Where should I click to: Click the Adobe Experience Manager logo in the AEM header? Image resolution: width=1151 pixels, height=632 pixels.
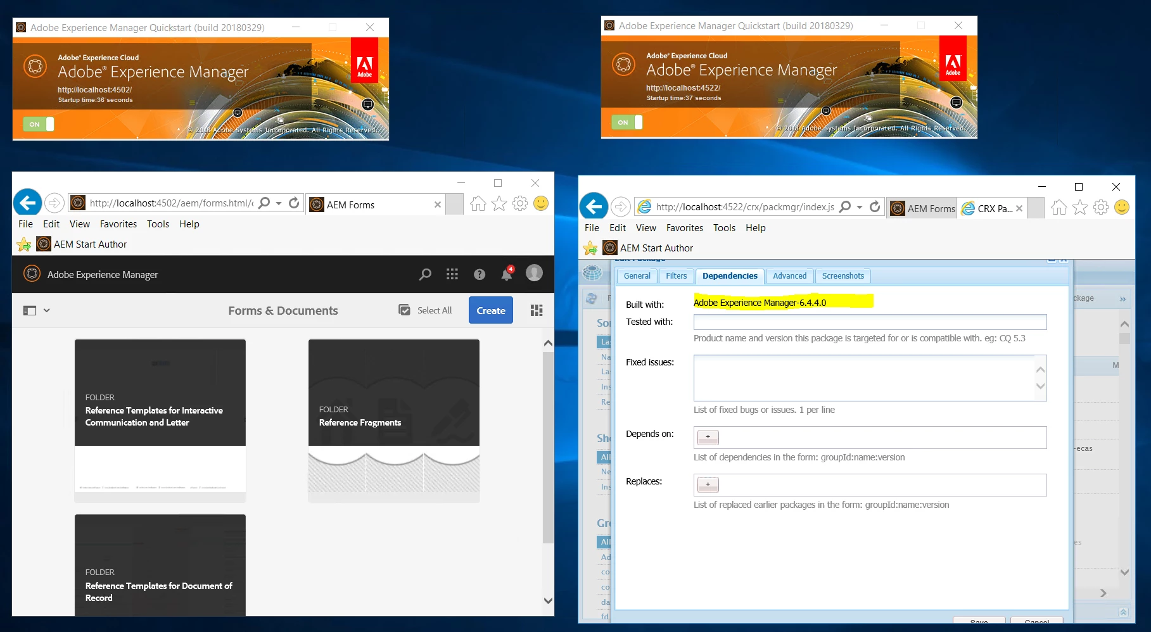pyautogui.click(x=32, y=274)
